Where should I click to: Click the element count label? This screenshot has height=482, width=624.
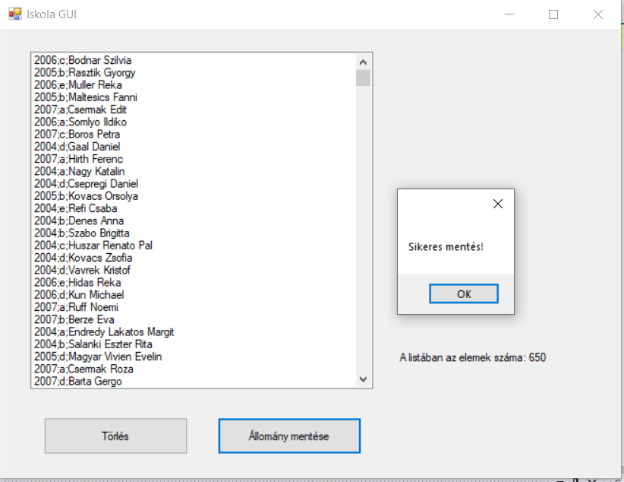(472, 357)
